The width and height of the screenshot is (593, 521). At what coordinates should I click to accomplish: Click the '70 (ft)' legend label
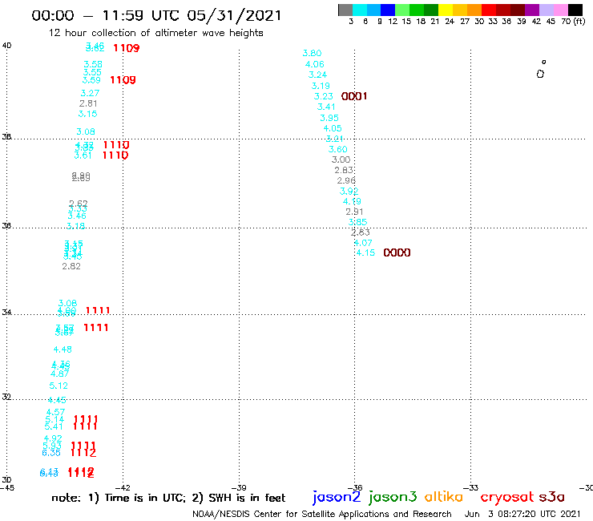click(x=573, y=21)
